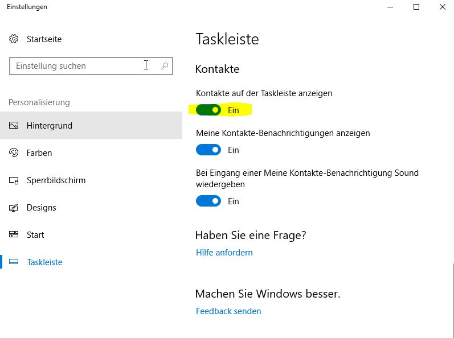The height and width of the screenshot is (338, 454).
Task: Click the Farben palette icon
Action: click(14, 152)
